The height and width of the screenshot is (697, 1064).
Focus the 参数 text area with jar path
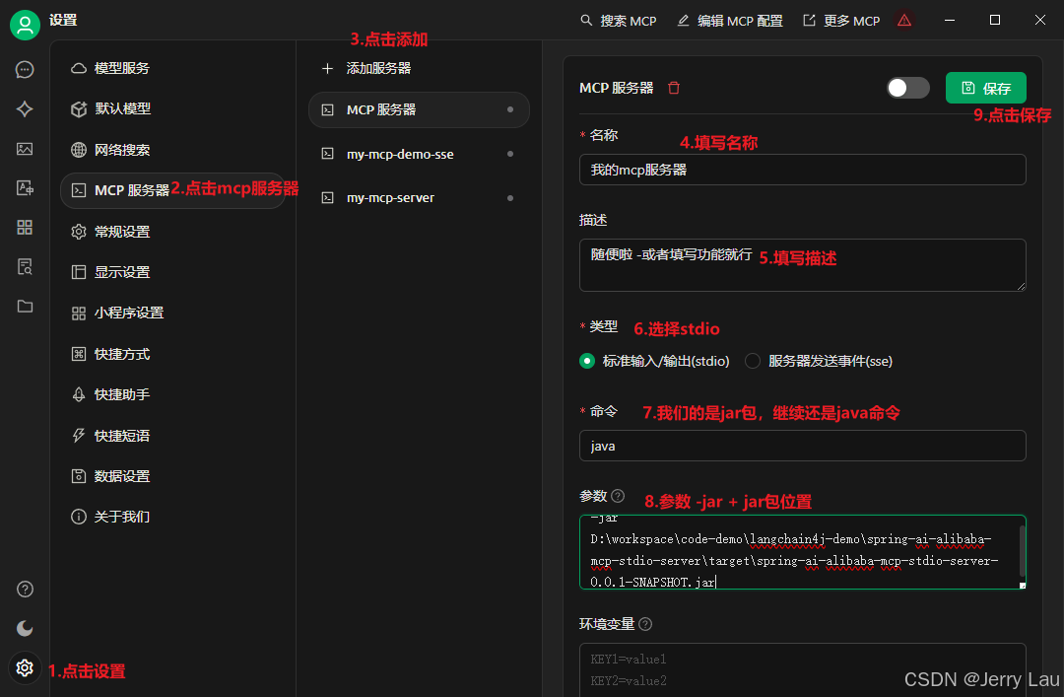[802, 552]
